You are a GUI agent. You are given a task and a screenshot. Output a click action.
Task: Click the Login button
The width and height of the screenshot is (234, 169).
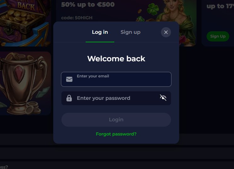pyautogui.click(x=116, y=120)
